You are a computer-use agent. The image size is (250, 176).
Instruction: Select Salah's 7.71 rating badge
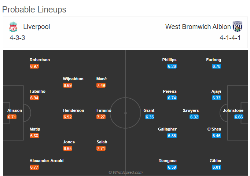point(101,148)
